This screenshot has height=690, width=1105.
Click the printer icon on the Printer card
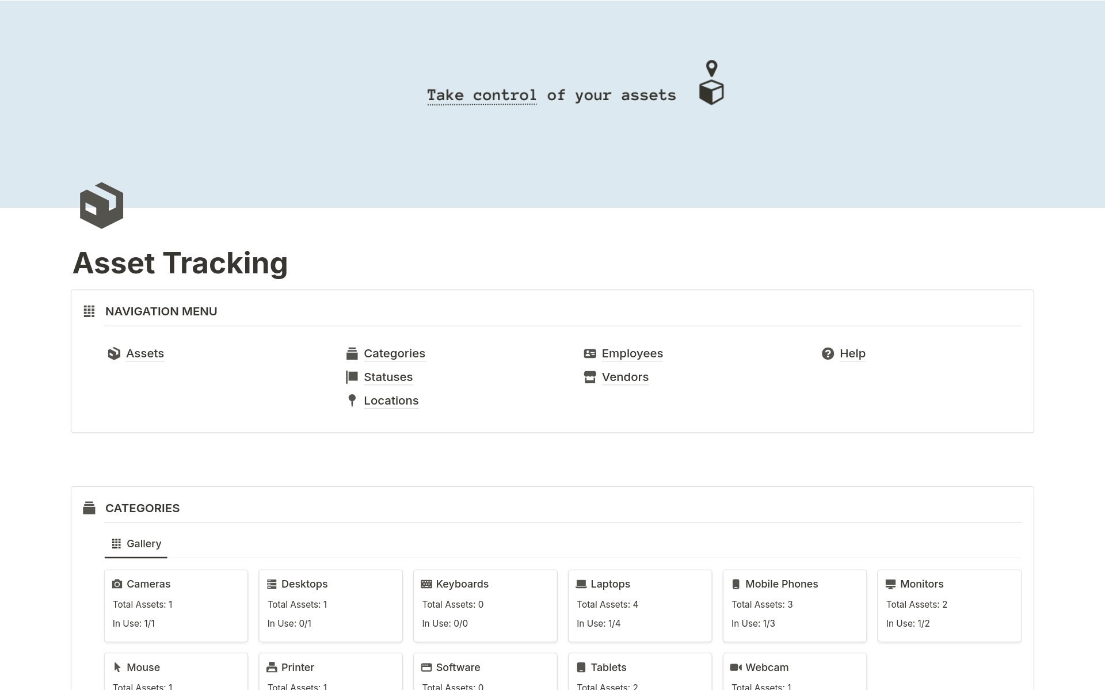(272, 667)
